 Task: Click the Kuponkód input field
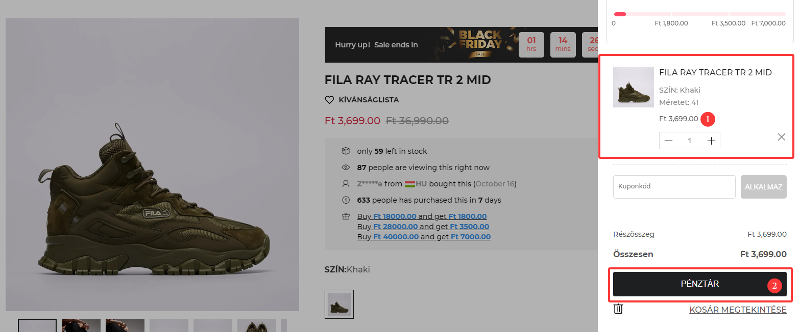[674, 187]
